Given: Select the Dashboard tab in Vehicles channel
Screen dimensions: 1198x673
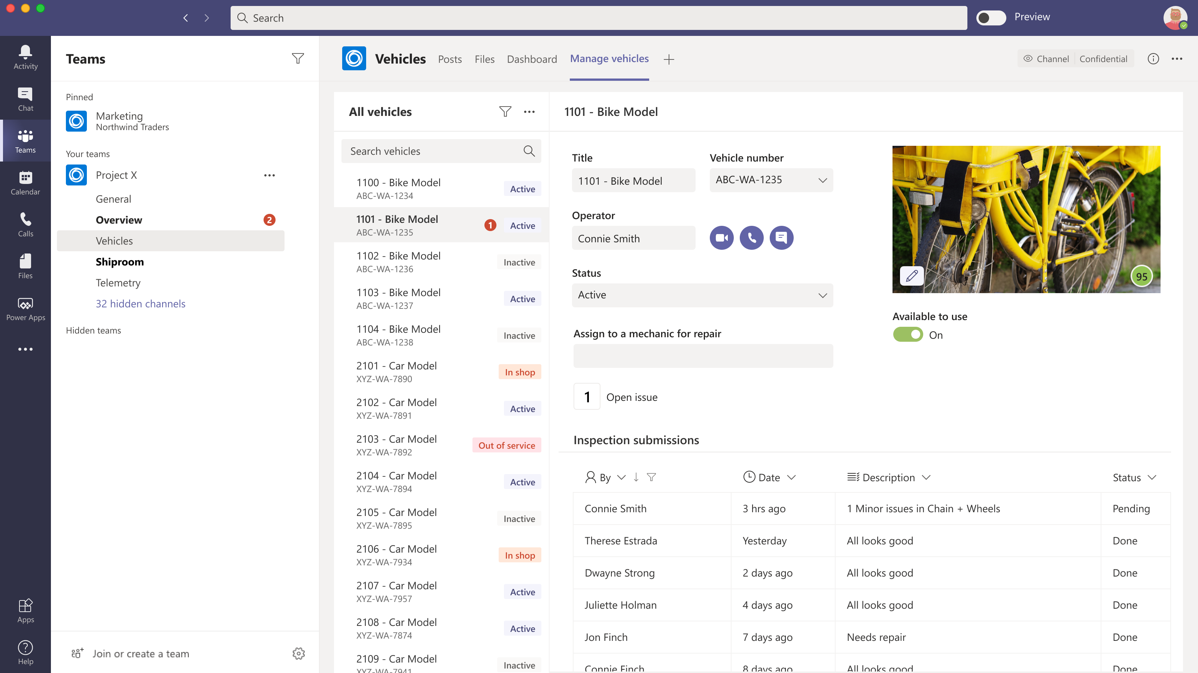Looking at the screenshot, I should coord(531,58).
